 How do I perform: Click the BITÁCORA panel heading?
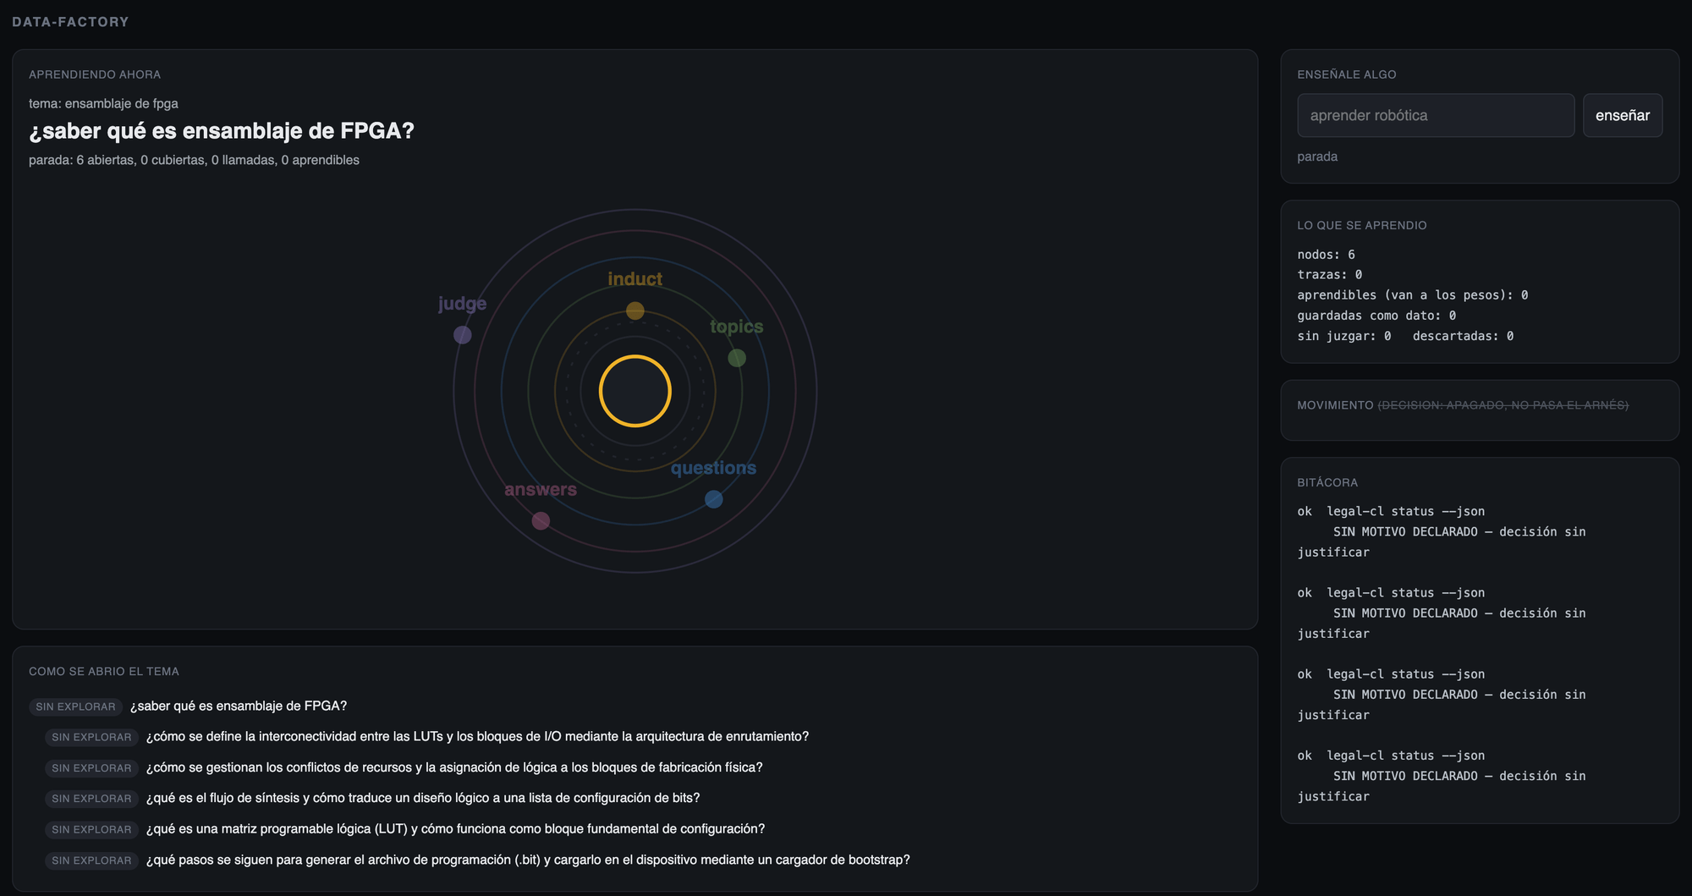1327,482
